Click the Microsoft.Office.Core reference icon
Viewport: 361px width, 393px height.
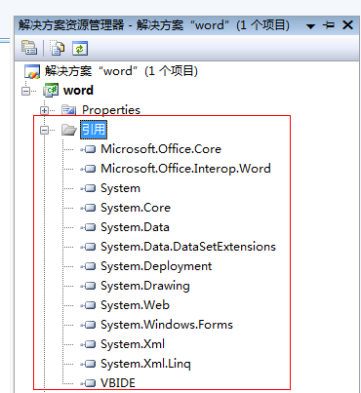(89, 149)
